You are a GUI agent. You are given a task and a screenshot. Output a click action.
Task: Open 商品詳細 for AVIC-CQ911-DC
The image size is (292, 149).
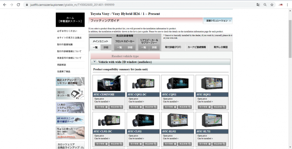150,107
